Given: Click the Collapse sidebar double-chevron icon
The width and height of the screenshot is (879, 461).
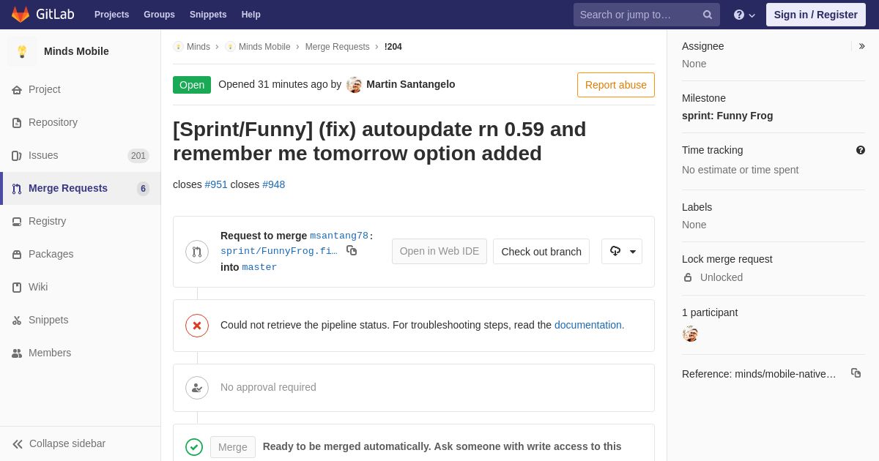Looking at the screenshot, I should 18,444.
